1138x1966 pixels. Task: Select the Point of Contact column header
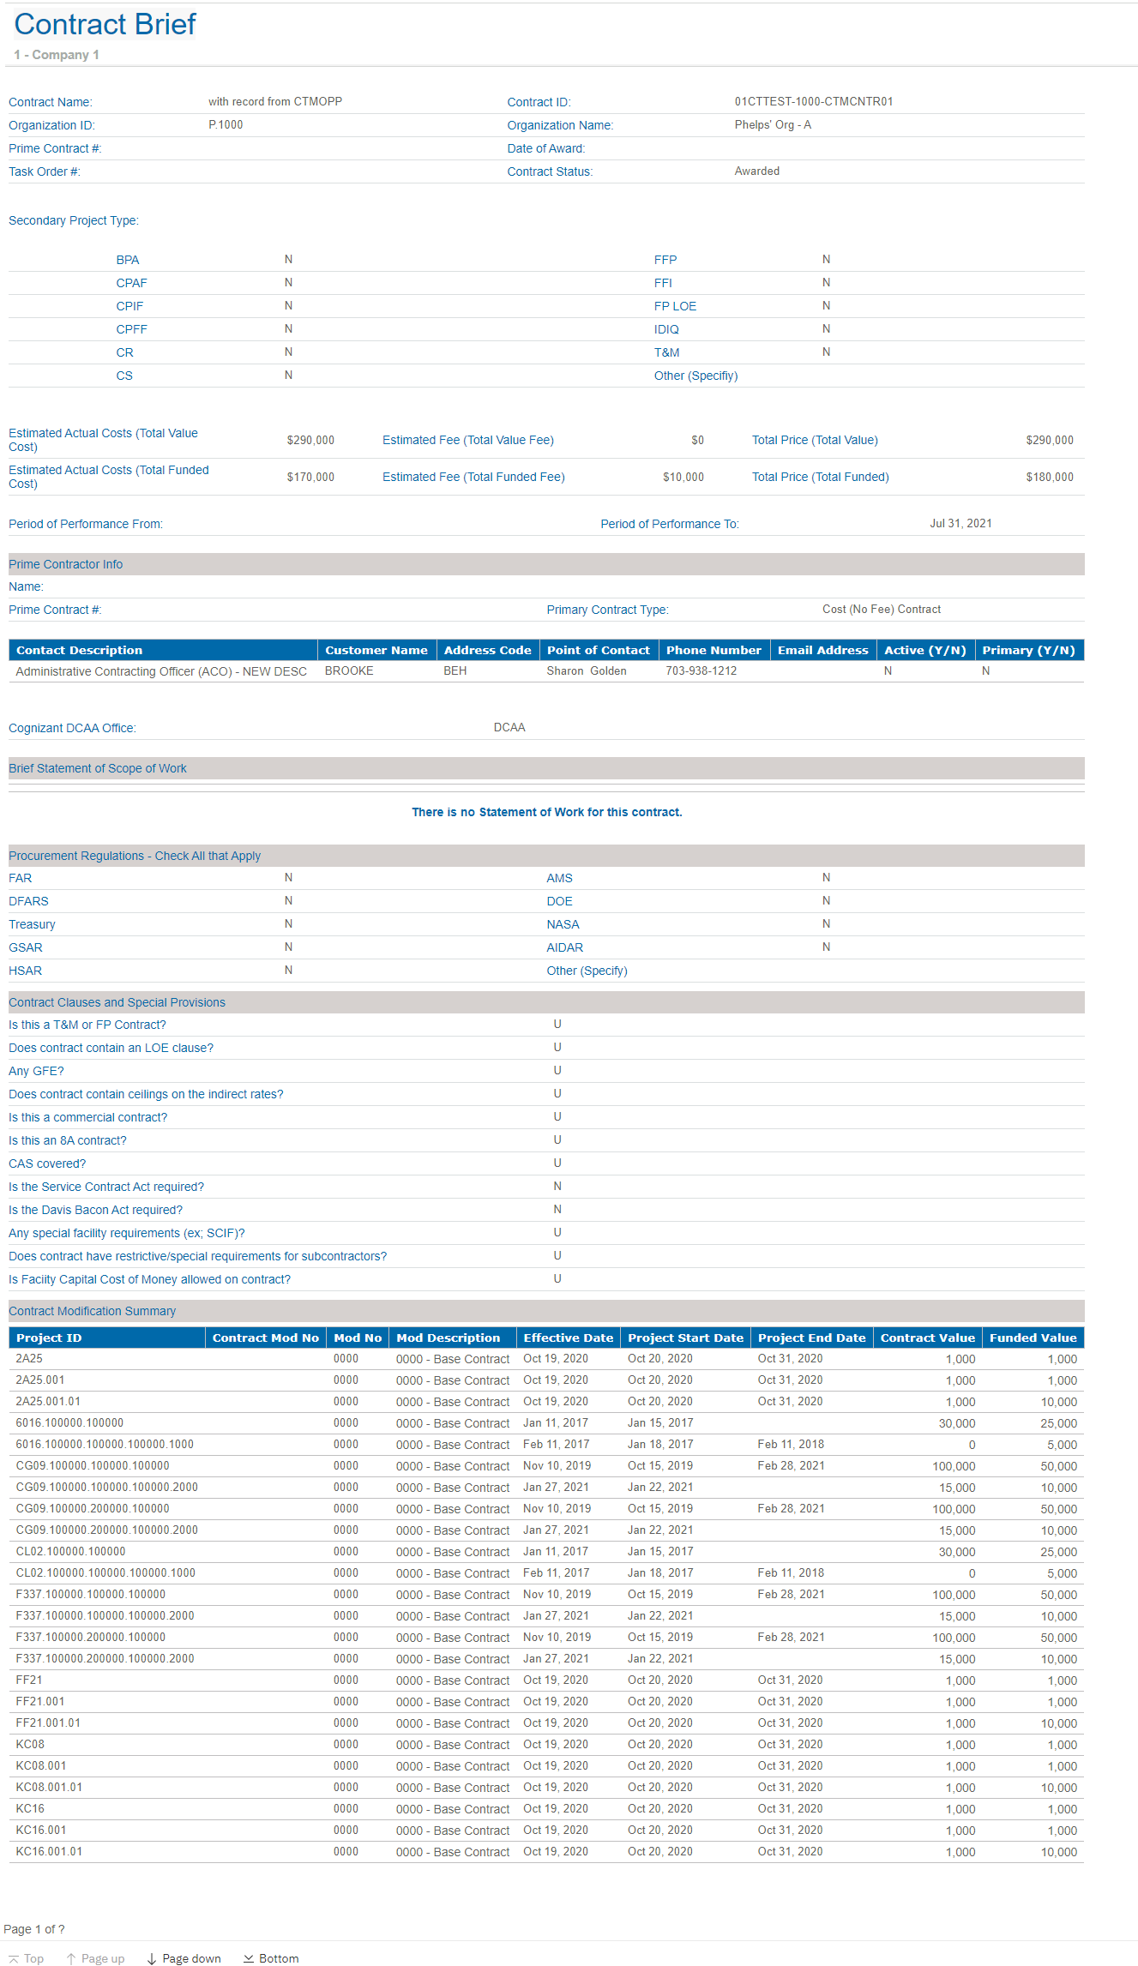click(598, 650)
